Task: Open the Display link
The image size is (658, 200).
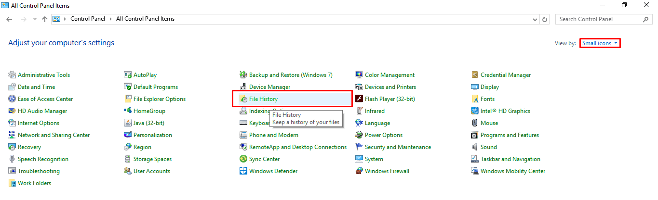Action: tap(490, 87)
